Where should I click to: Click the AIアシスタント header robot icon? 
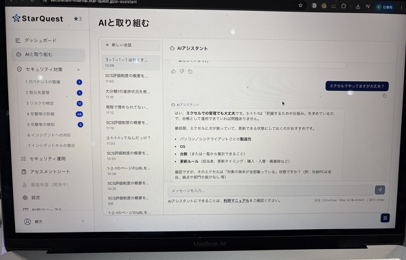172,48
